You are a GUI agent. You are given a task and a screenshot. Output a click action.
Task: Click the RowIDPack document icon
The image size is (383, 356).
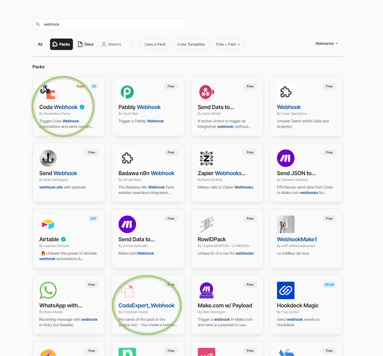(x=207, y=224)
